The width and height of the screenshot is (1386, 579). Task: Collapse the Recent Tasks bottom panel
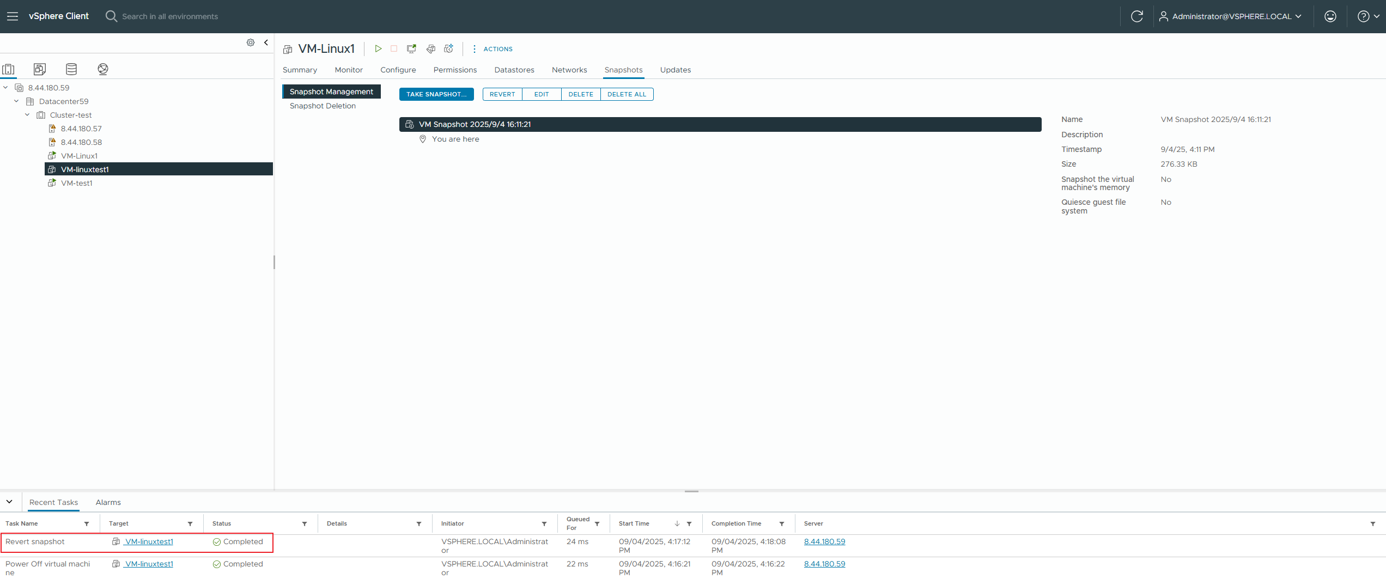9,502
